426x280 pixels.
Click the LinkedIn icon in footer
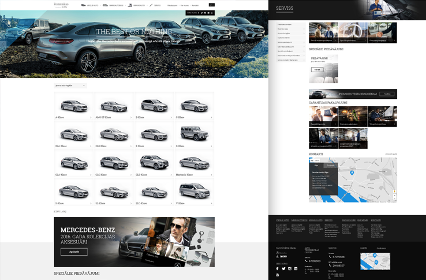click(x=295, y=268)
